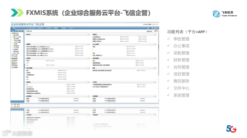
Task: Click the 审批管理 item in the feature list
Action: coord(181,39)
